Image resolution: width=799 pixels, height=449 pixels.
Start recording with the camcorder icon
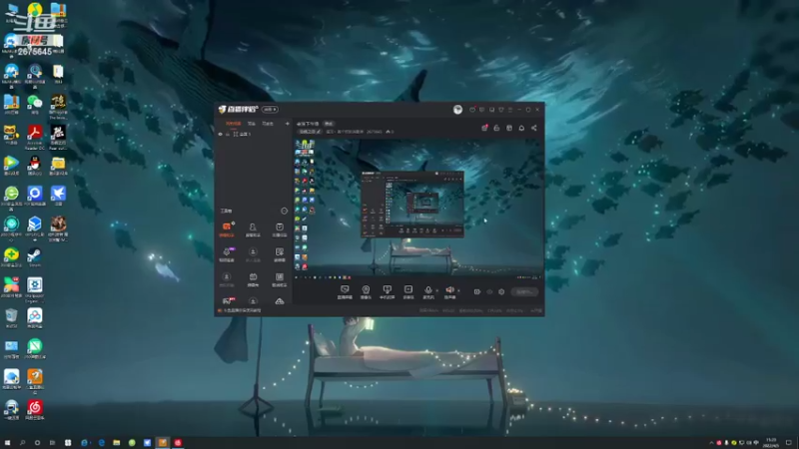477,291
